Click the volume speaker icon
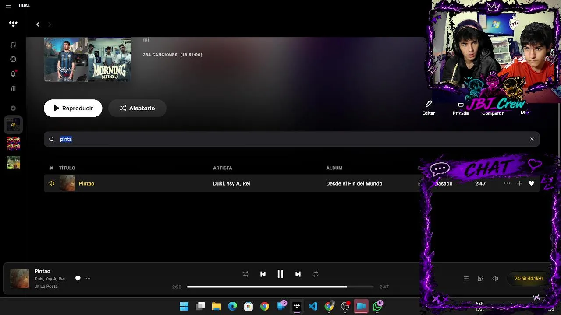 point(495,279)
